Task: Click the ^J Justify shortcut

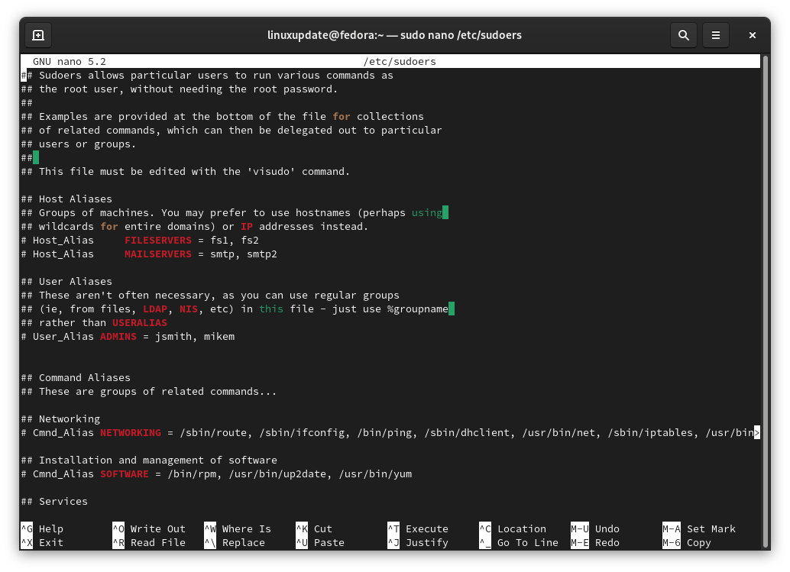Action: [418, 542]
